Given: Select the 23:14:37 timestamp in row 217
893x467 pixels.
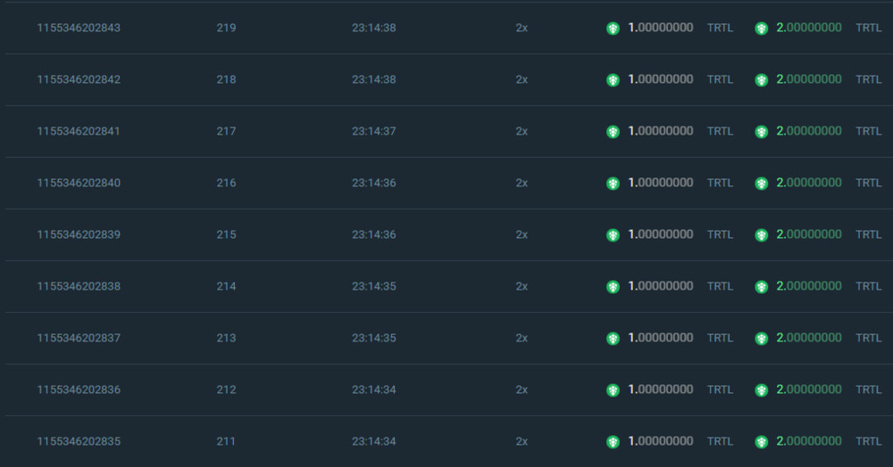Looking at the screenshot, I should (373, 131).
